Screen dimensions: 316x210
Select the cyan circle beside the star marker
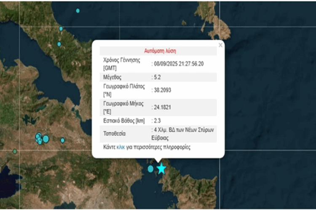(x=150, y=169)
